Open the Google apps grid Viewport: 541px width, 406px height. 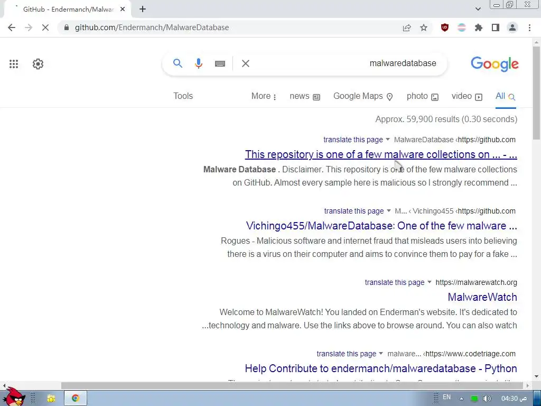pyautogui.click(x=14, y=64)
